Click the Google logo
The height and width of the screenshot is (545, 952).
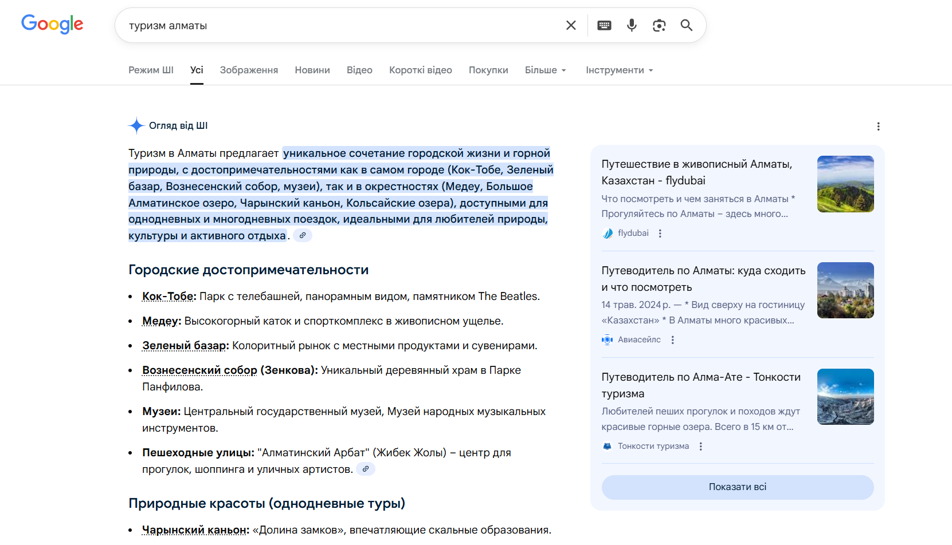[x=52, y=24]
